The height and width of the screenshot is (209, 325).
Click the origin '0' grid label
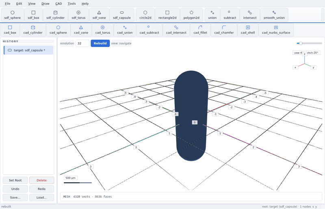pyautogui.click(x=195, y=122)
